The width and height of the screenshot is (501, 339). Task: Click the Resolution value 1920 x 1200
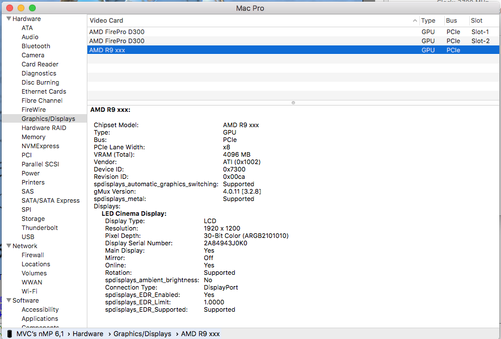pyautogui.click(x=222, y=228)
